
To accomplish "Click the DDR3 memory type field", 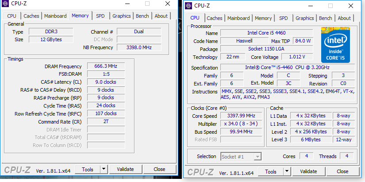I will [x=51, y=31].
